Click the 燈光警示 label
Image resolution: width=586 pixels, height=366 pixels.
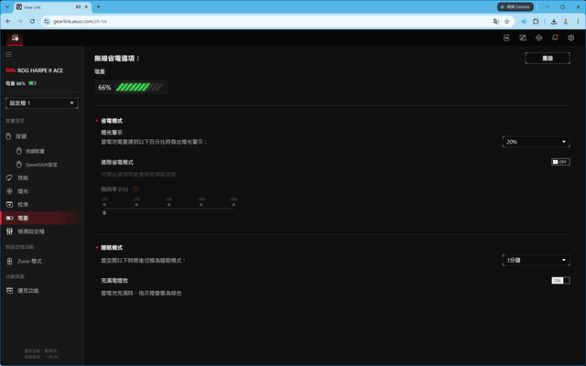point(112,132)
